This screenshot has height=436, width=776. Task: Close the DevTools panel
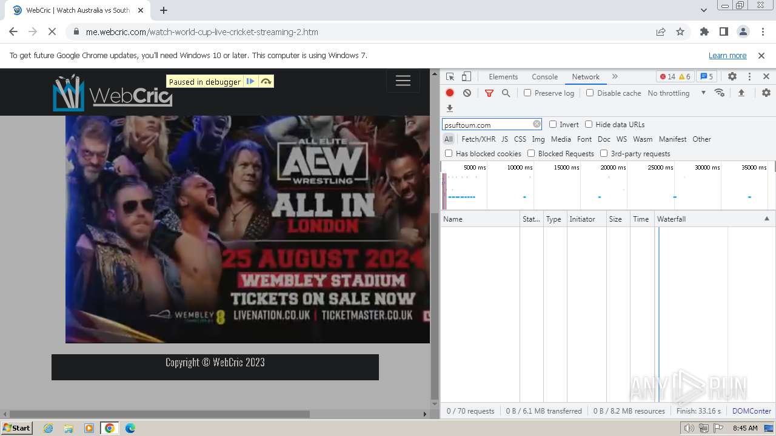[766, 77]
